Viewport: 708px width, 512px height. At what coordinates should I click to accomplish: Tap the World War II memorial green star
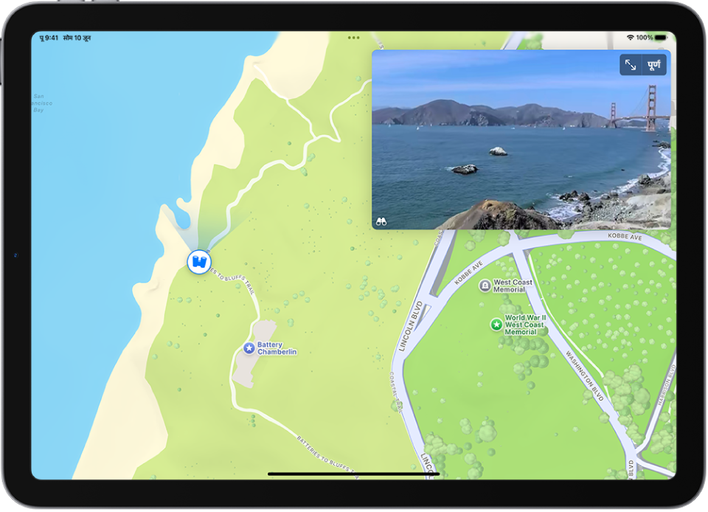(x=496, y=324)
